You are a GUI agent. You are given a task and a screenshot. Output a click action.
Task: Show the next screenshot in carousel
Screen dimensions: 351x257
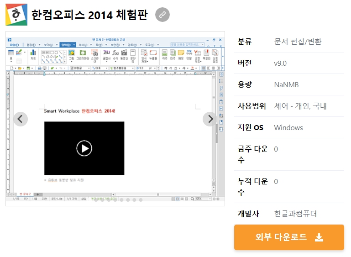pos(210,119)
